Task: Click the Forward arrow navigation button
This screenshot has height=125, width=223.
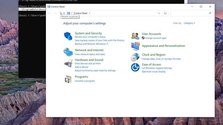Action: pyautogui.click(x=55, y=13)
